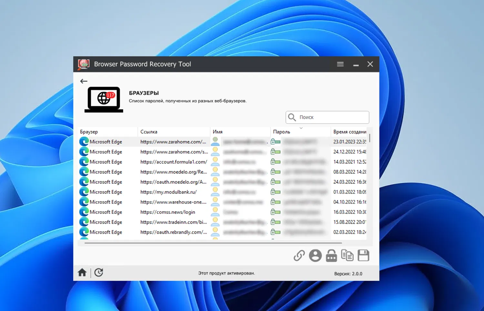Viewport: 484px width, 311px height.
Task: Click the magnifier icon in search box
Action: coord(292,117)
